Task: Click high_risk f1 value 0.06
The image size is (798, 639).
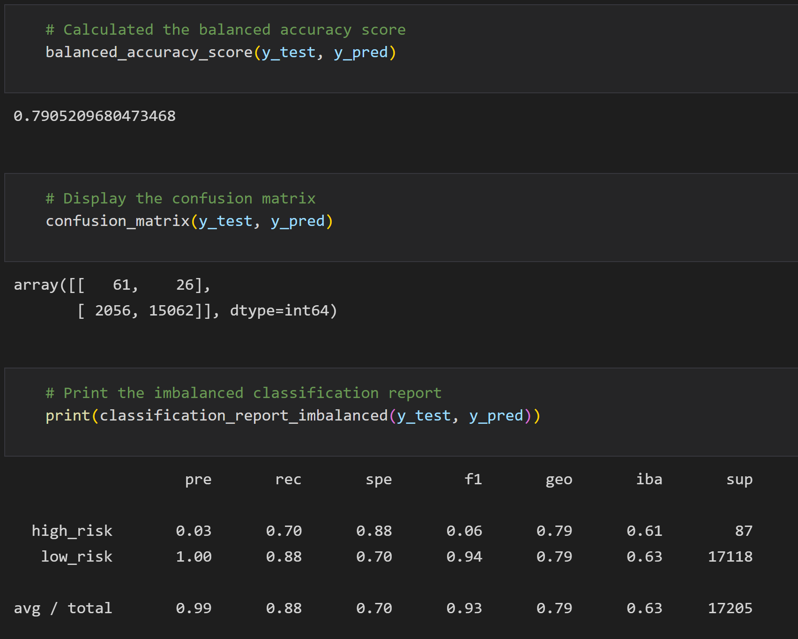Action: pyautogui.click(x=464, y=531)
